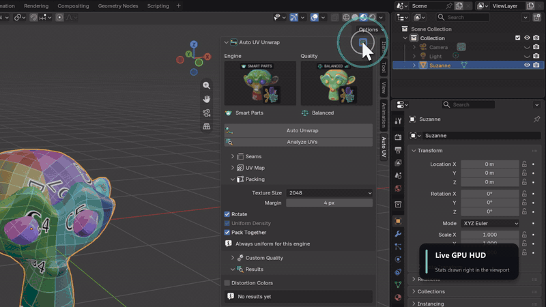Select rendered viewport shading
546x307 pixels.
(x=372, y=17)
